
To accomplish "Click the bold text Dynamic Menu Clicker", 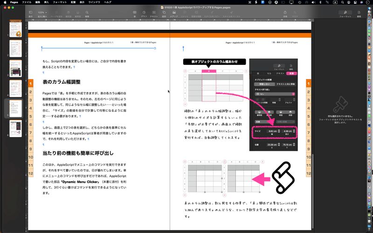I will (x=80, y=182).
